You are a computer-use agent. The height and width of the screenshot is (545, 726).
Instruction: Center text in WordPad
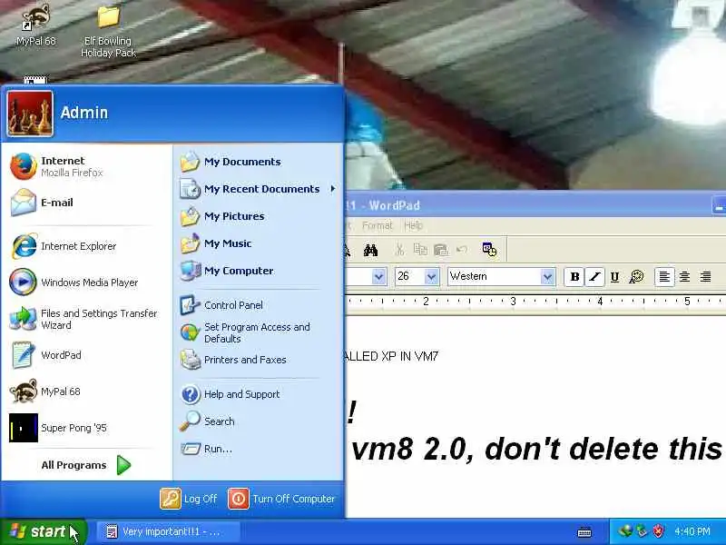[x=684, y=277]
